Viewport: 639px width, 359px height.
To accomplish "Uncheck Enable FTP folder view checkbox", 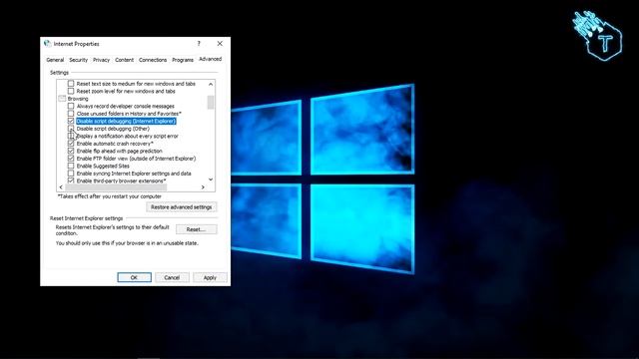I will (x=71, y=159).
